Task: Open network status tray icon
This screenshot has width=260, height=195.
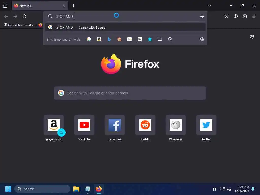Action: 222,189
